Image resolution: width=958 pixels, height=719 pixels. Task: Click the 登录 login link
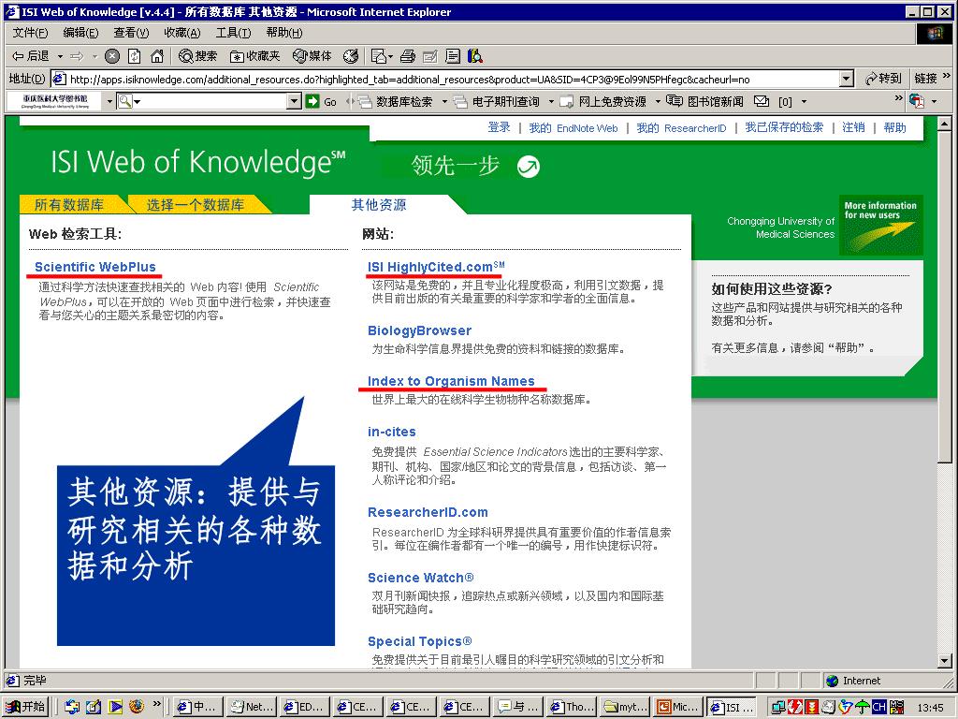[x=500, y=127]
